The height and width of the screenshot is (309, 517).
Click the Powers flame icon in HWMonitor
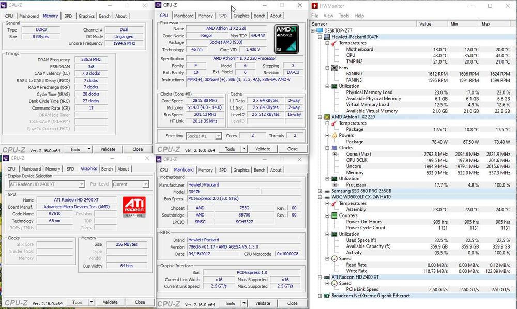click(x=334, y=135)
